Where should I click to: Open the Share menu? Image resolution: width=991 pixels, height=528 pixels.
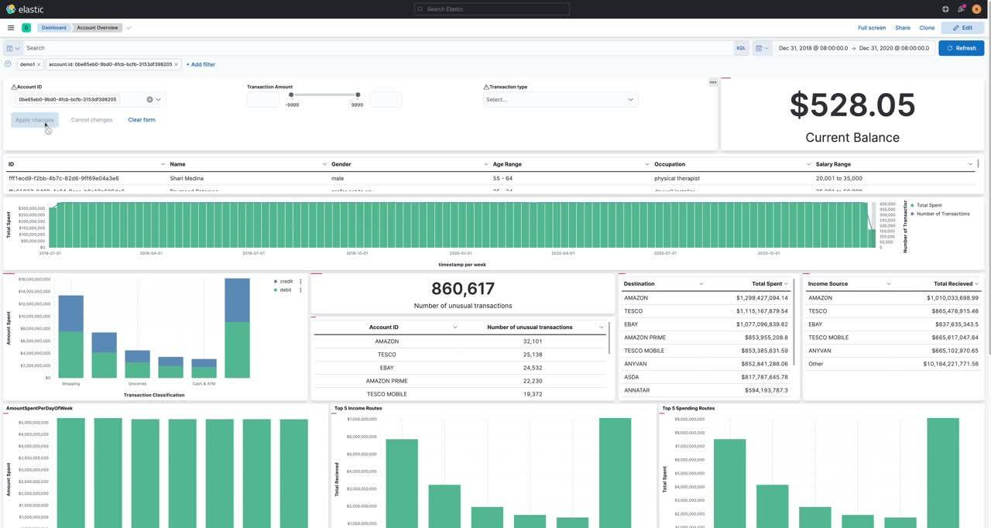(903, 28)
